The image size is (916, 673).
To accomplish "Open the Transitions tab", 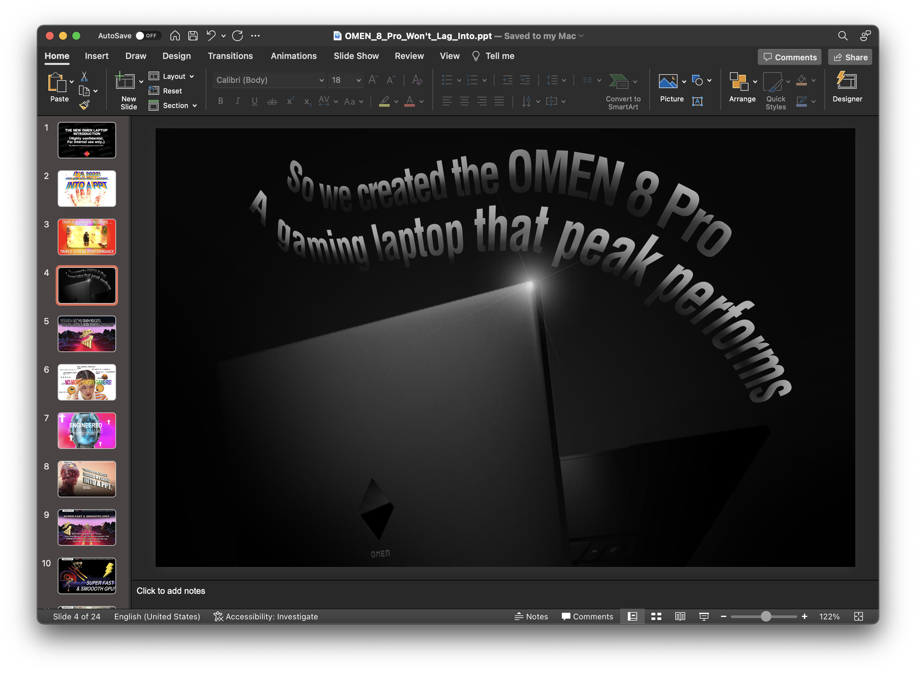I will click(x=230, y=56).
